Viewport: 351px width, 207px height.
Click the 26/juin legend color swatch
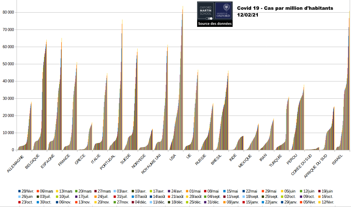tap(19, 197)
